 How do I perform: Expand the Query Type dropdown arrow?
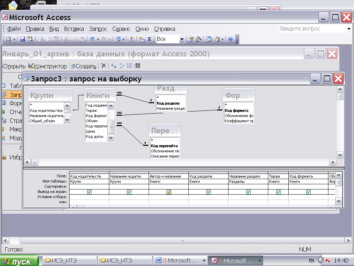click(x=123, y=39)
